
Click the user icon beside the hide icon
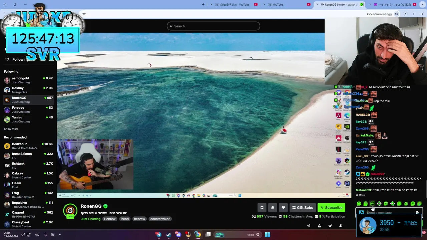click(x=341, y=226)
